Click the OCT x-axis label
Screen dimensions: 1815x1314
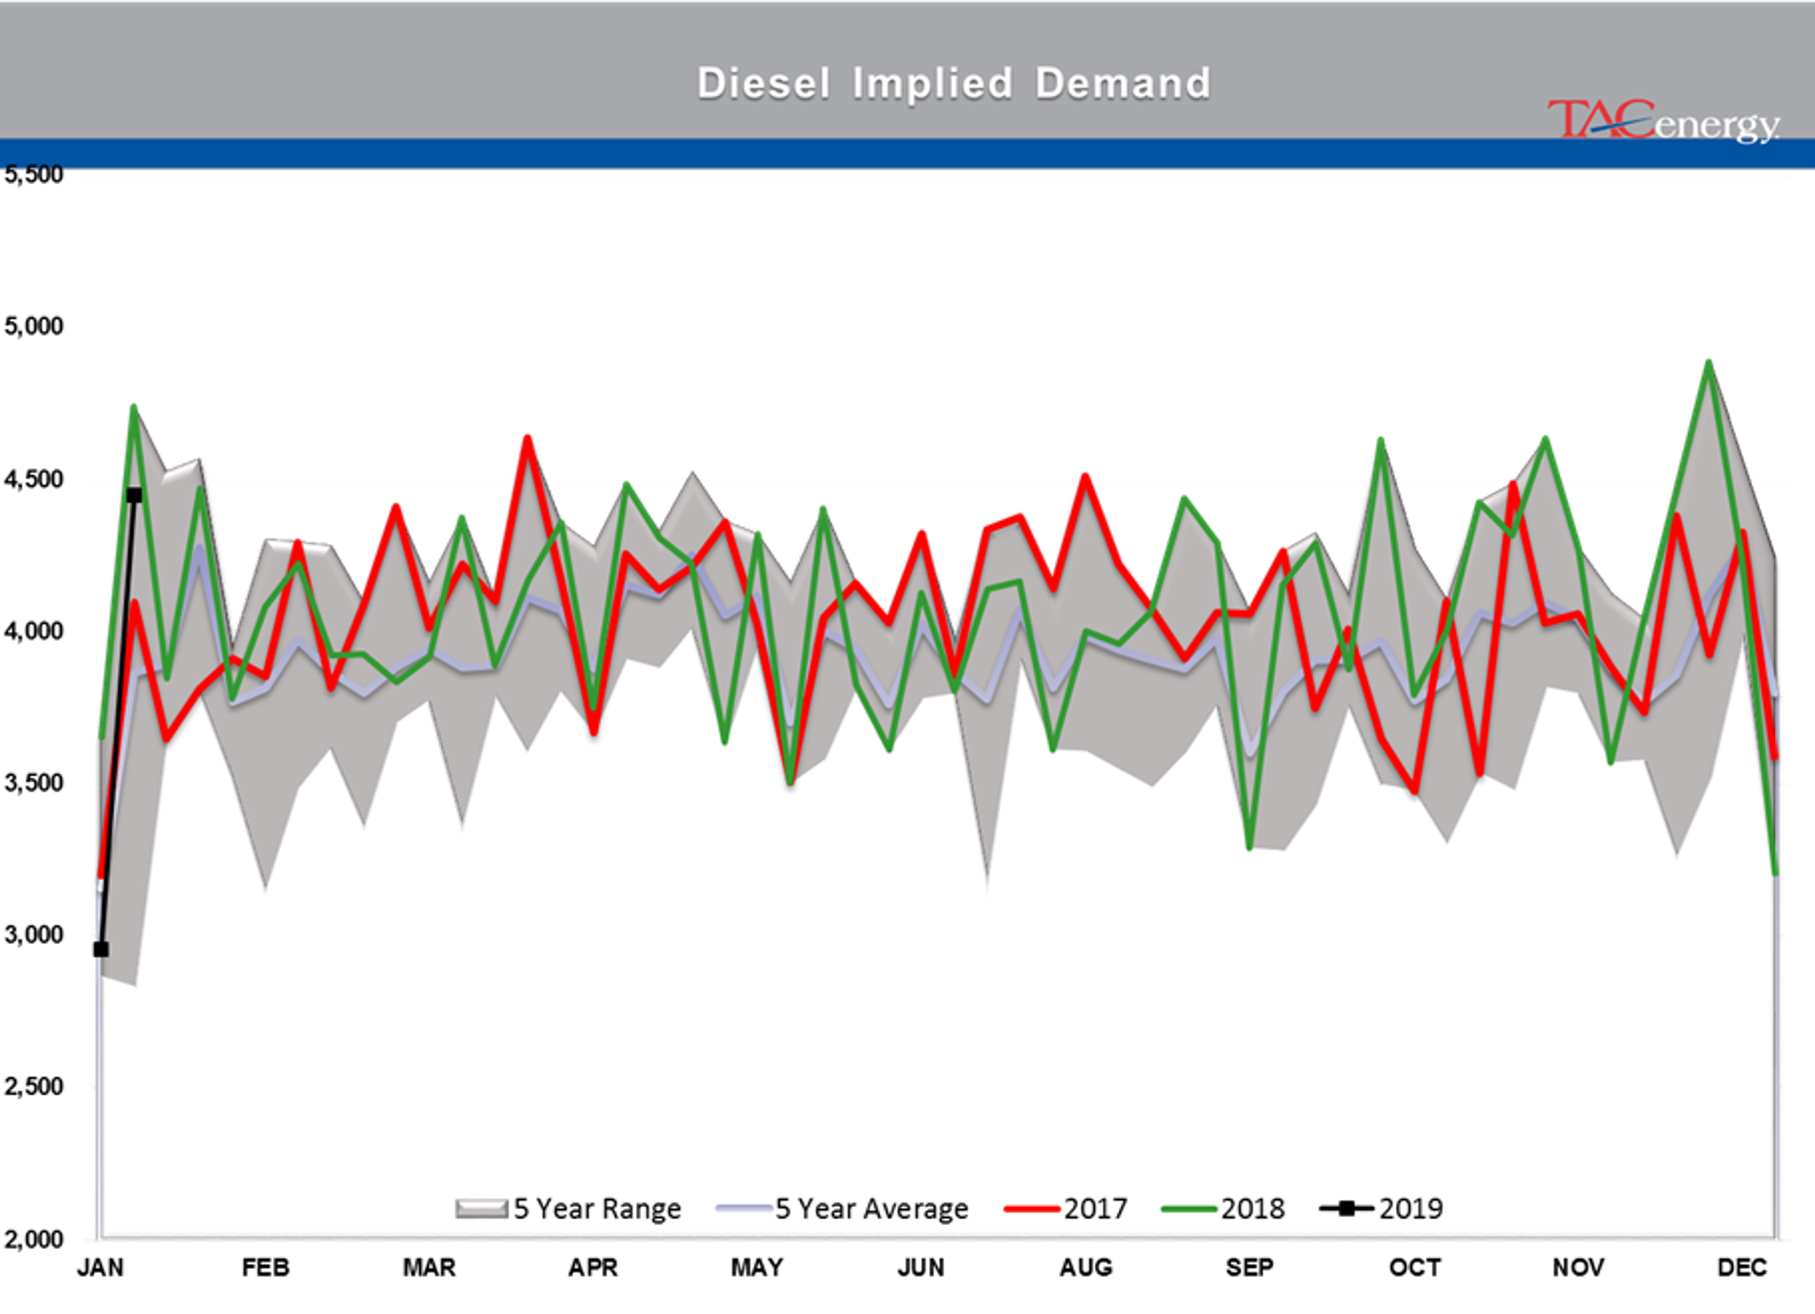point(1415,1268)
